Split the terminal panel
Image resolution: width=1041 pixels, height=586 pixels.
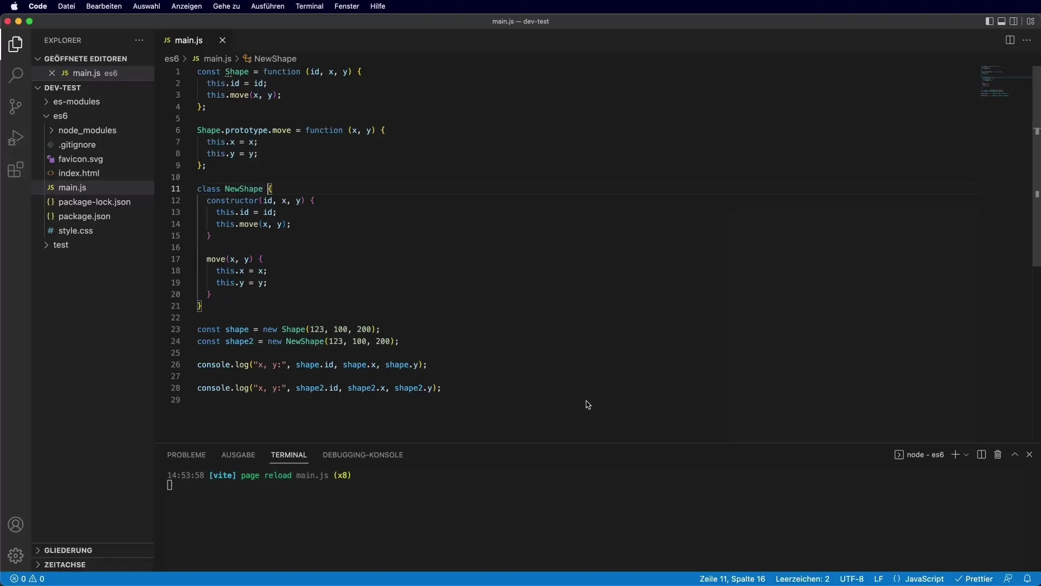coord(981,455)
